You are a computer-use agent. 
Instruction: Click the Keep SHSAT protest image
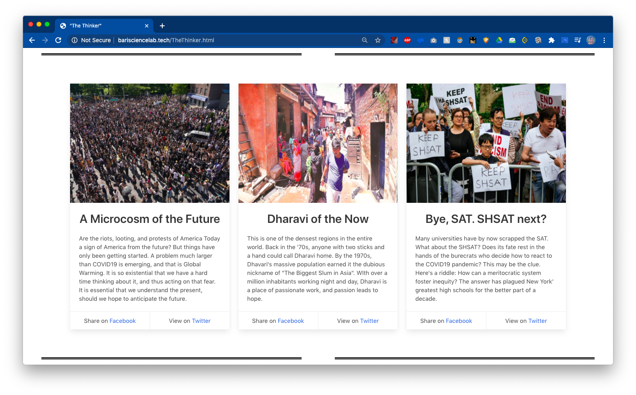(x=486, y=143)
